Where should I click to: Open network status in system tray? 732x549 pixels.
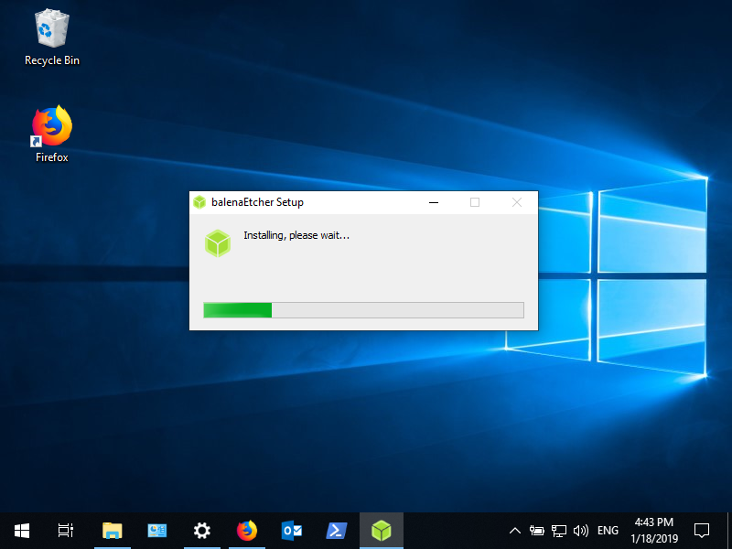click(x=559, y=531)
